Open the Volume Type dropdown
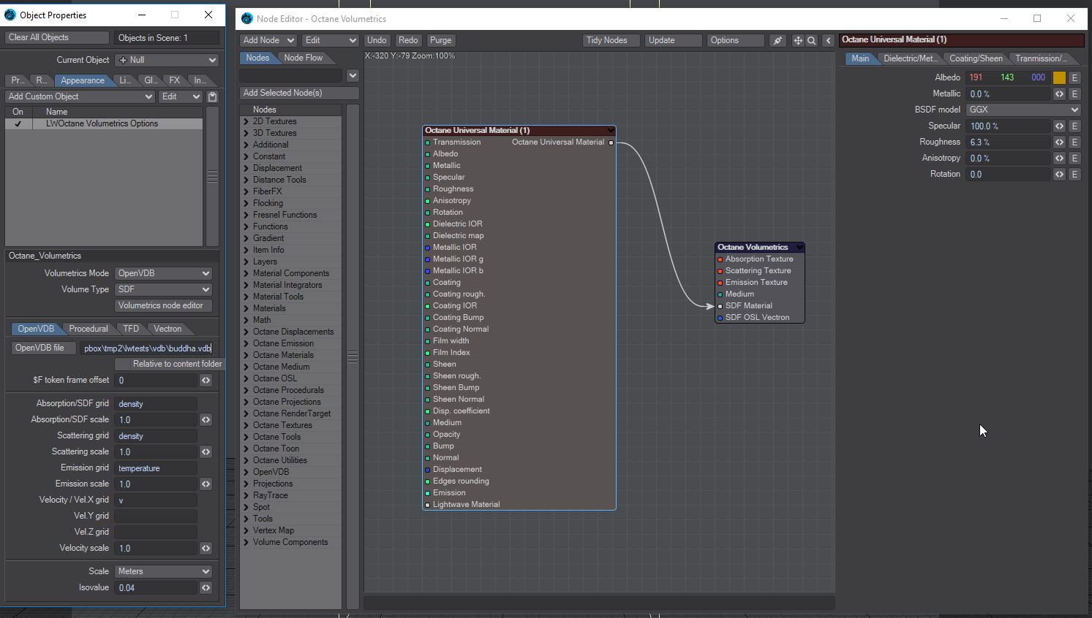Viewport: 1092px width, 618px height. point(163,289)
